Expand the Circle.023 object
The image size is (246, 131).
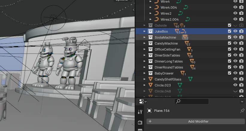[x=145, y=85]
